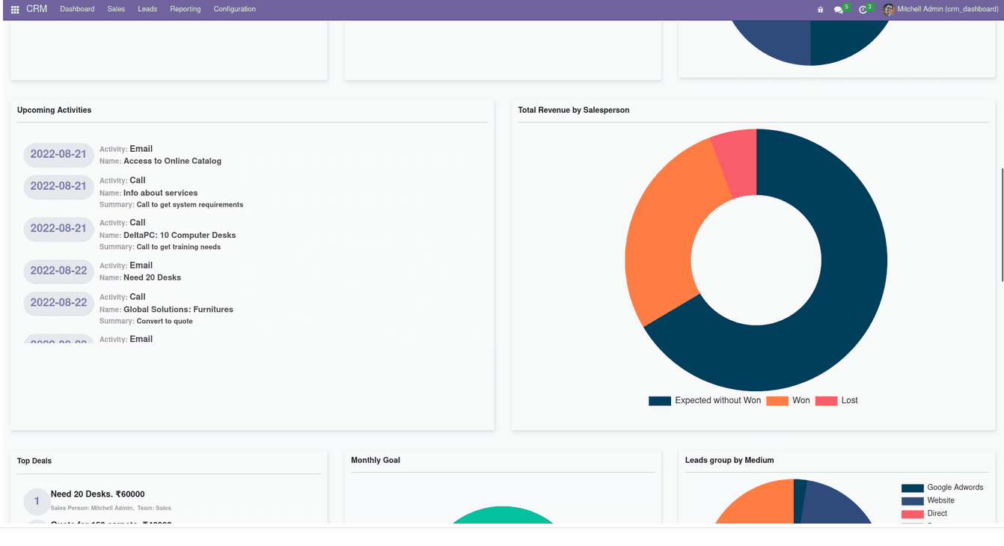This screenshot has width=1004, height=546.
Task: Click the Monthly Goal heading
Action: tap(376, 460)
